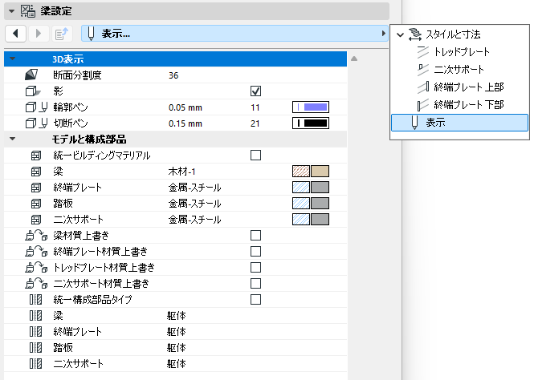Select 二次サポート component type 躯体
This screenshot has height=380, width=534.
[177, 364]
